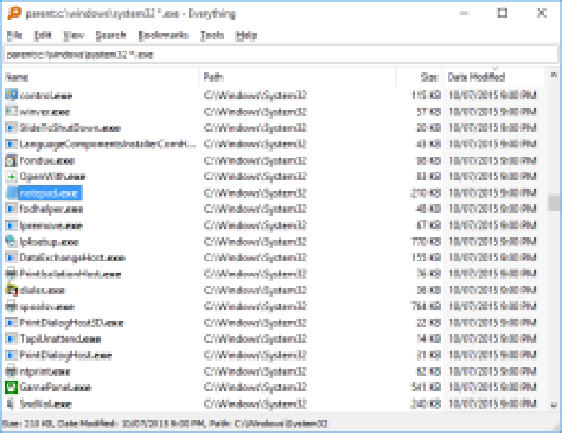Select the spoolsv.exe file name
The width and height of the screenshot is (562, 433).
[x=47, y=306]
